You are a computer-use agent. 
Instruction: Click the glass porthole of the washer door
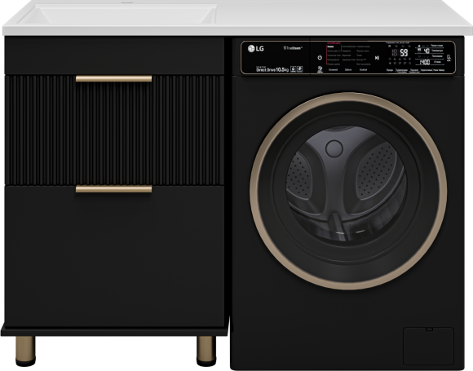point(346,183)
